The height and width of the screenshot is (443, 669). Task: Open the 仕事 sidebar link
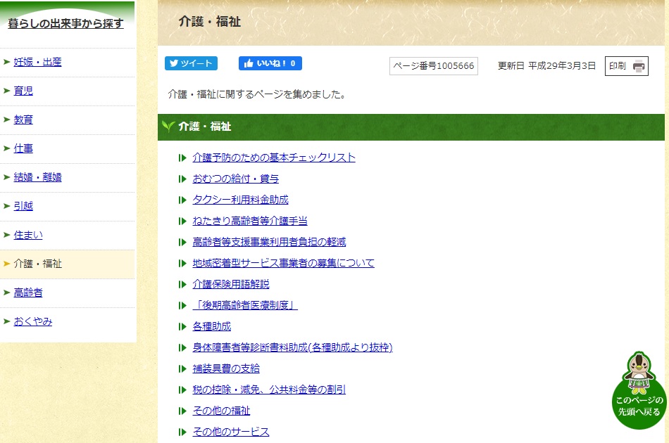pos(23,148)
